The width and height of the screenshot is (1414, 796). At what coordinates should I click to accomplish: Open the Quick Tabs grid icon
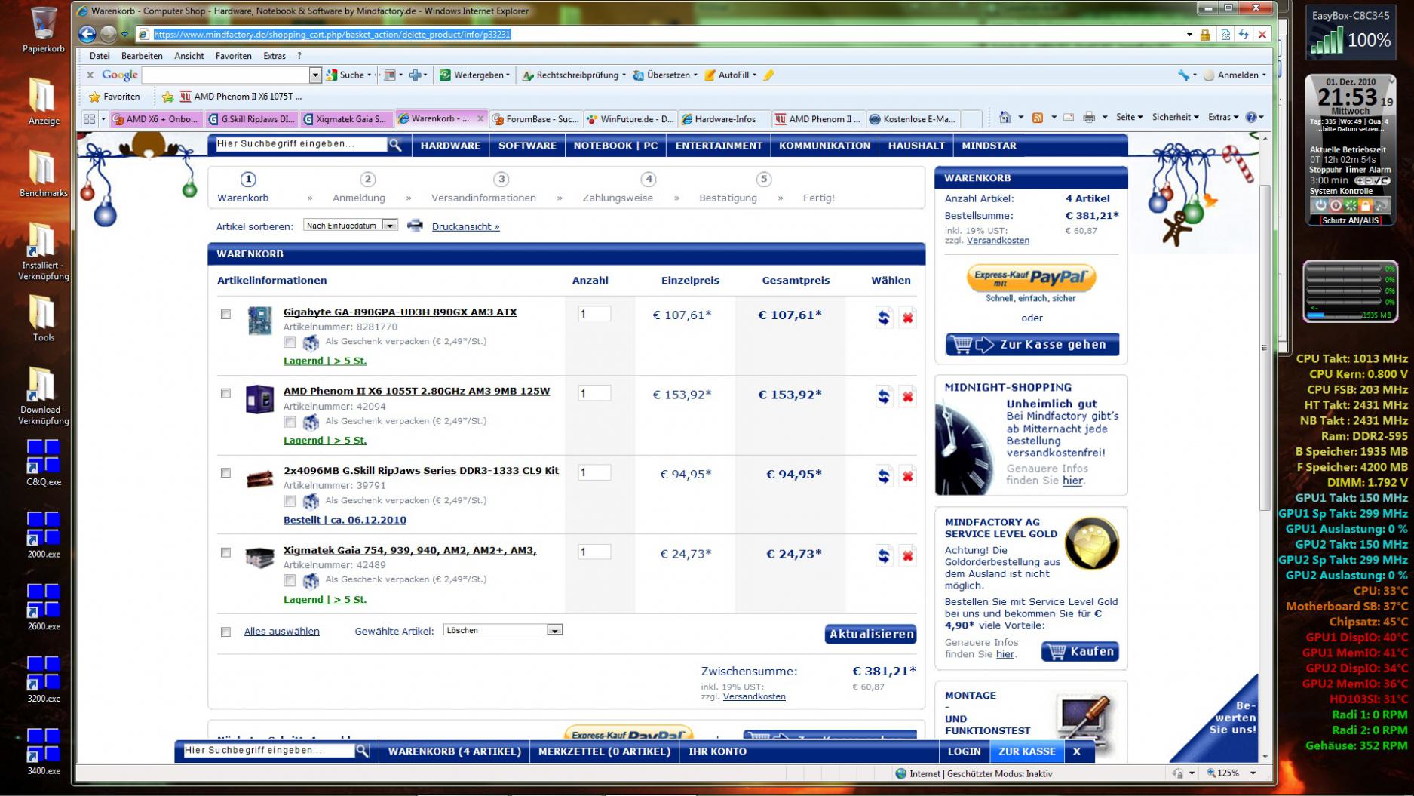click(89, 118)
